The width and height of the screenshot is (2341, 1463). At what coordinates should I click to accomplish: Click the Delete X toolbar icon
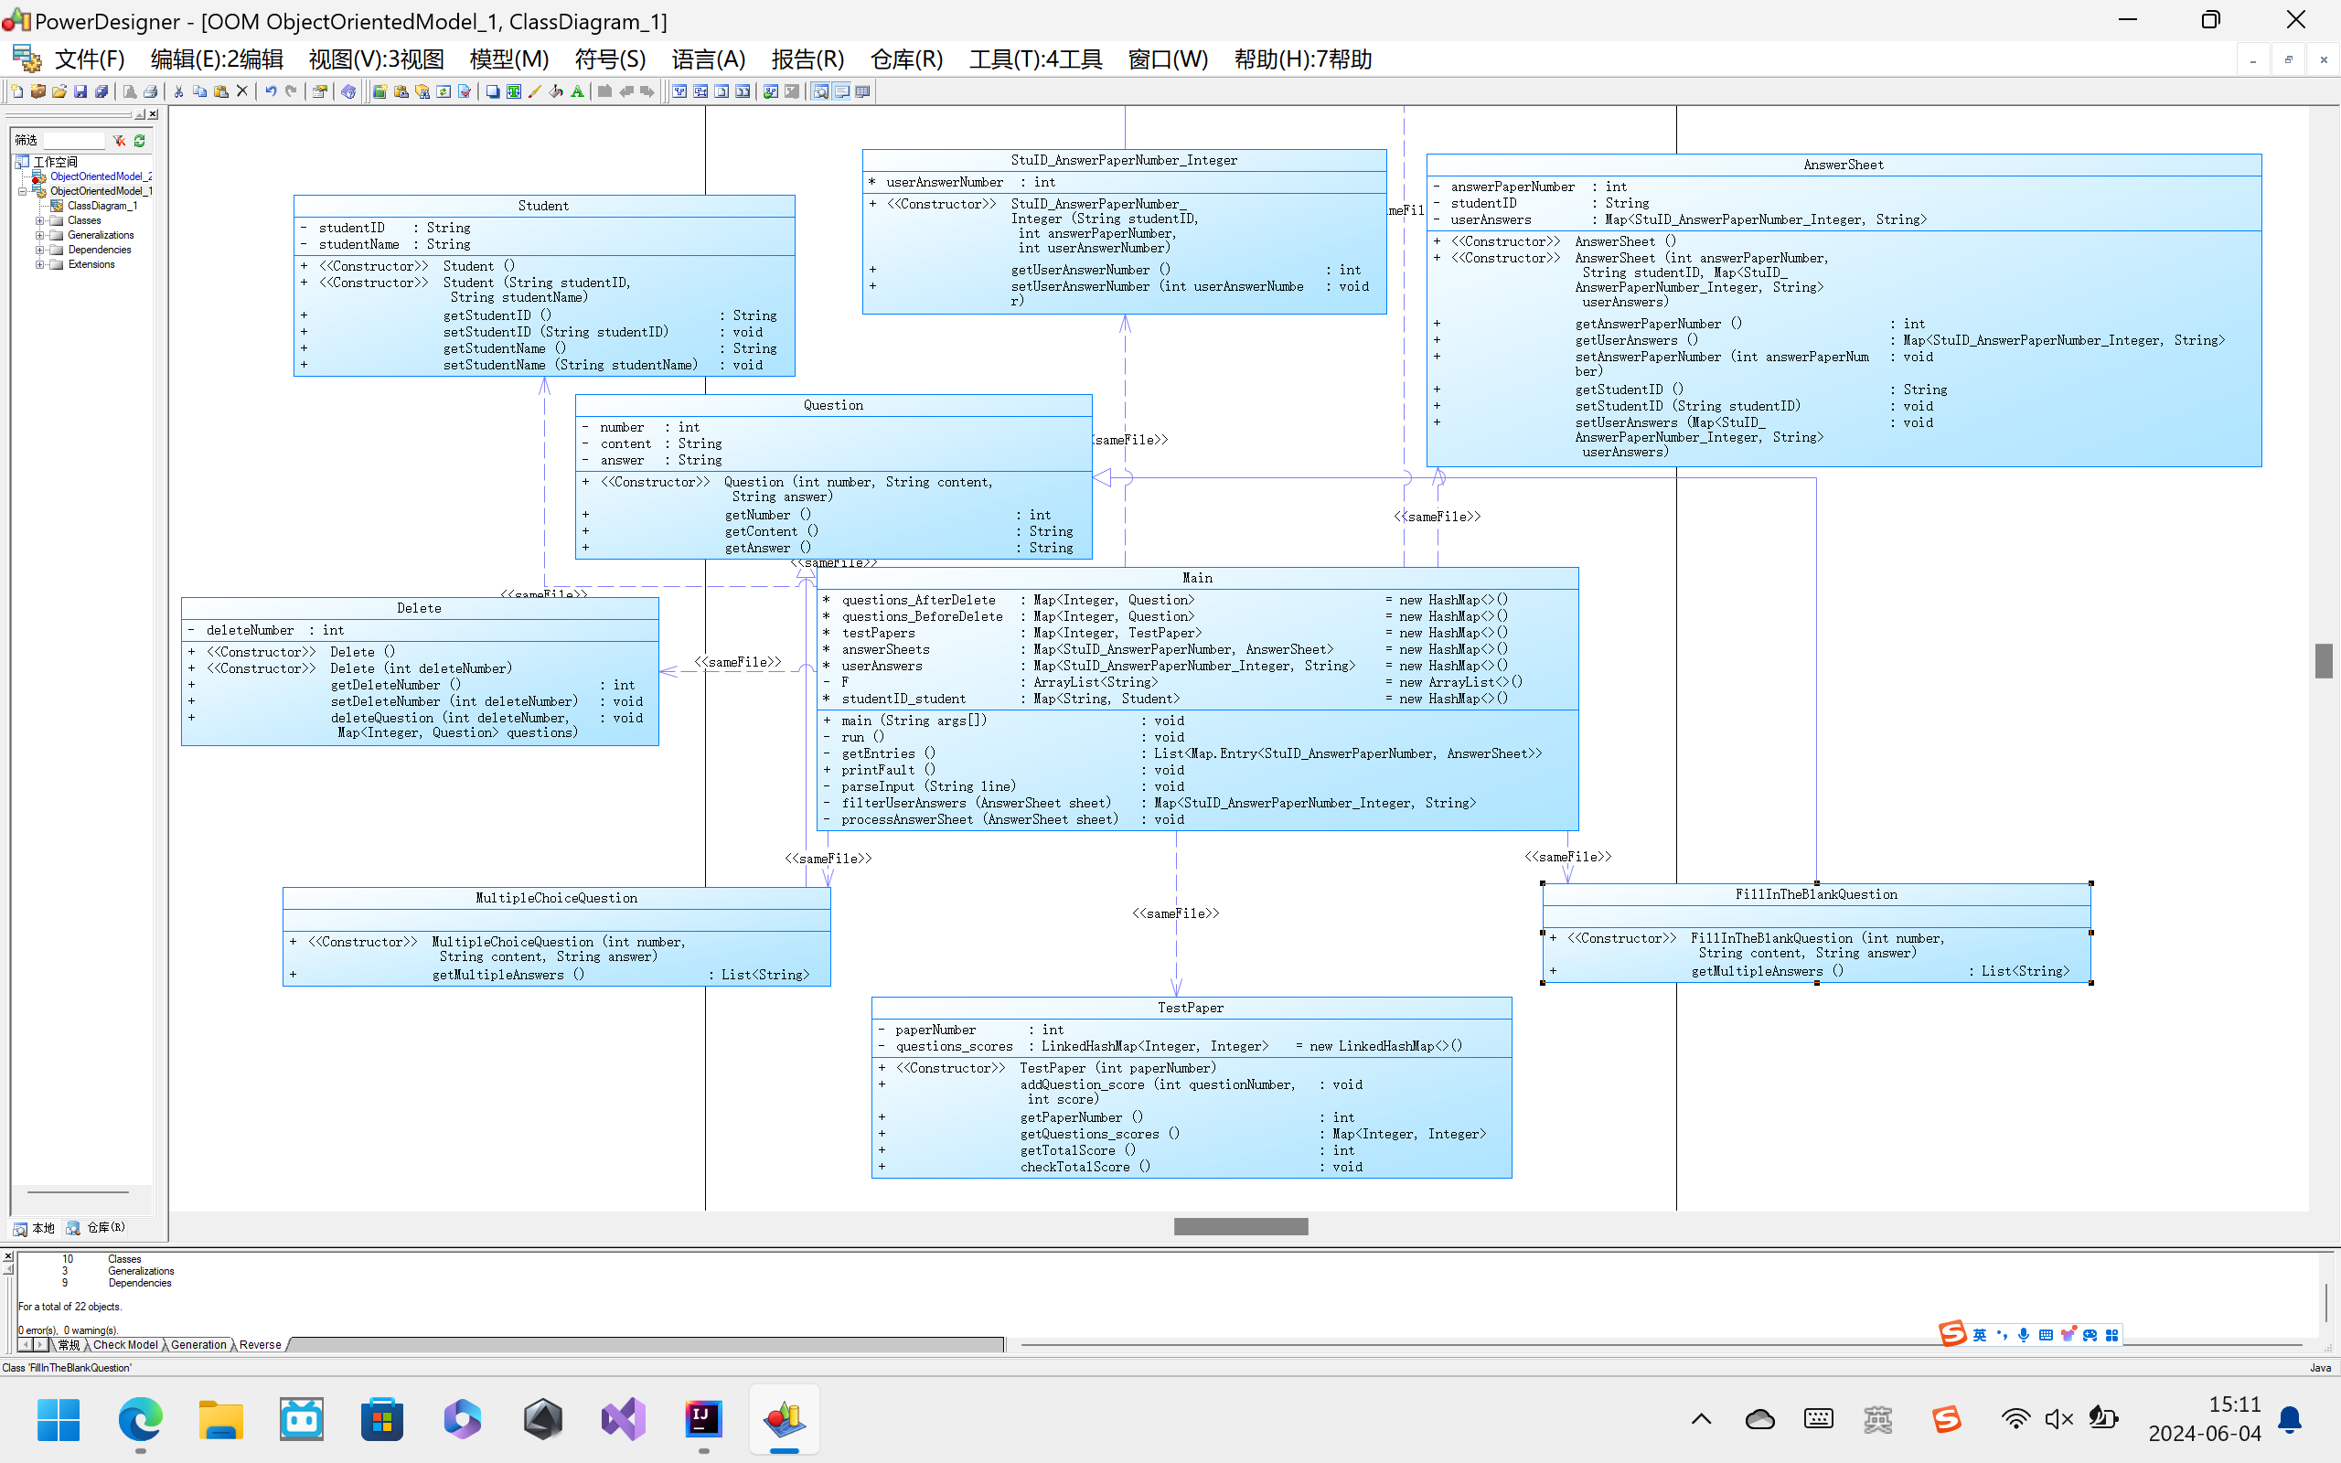click(x=241, y=92)
